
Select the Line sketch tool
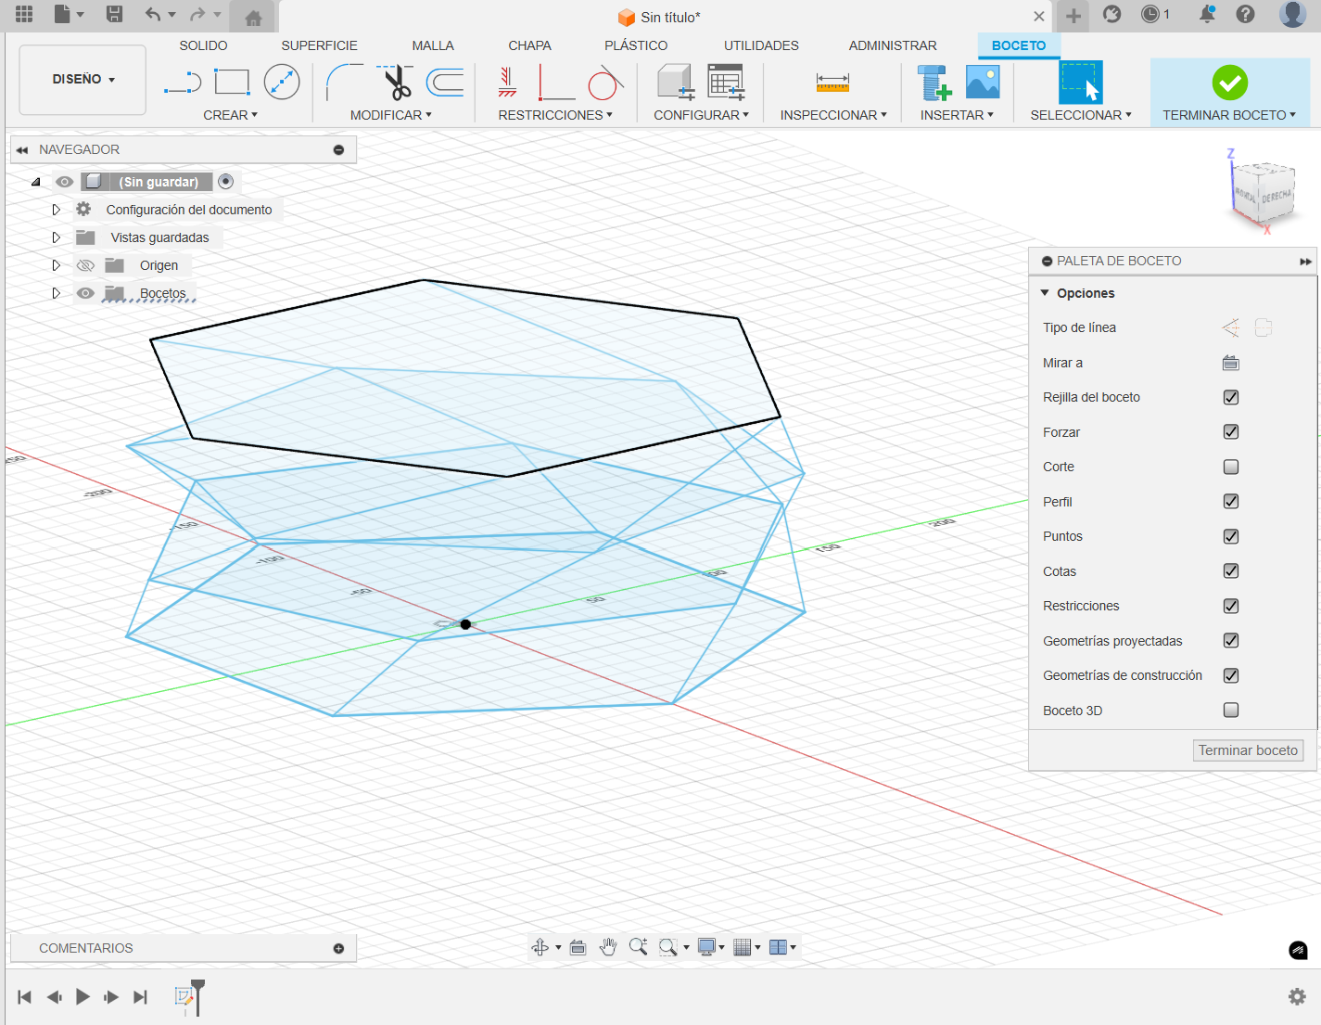(x=183, y=83)
